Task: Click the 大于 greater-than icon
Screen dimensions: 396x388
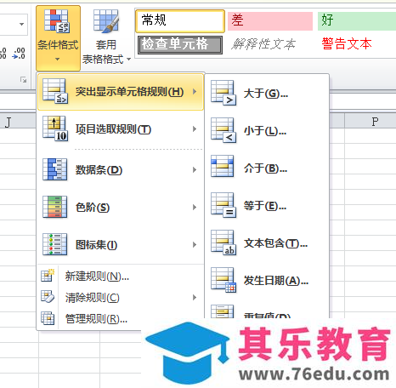Action: tap(223, 93)
